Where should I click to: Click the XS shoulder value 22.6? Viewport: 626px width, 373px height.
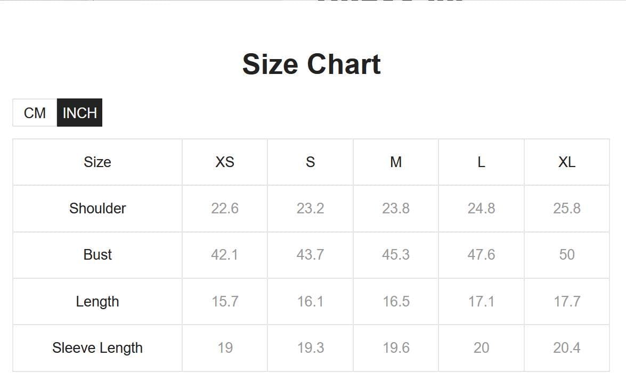[225, 208]
